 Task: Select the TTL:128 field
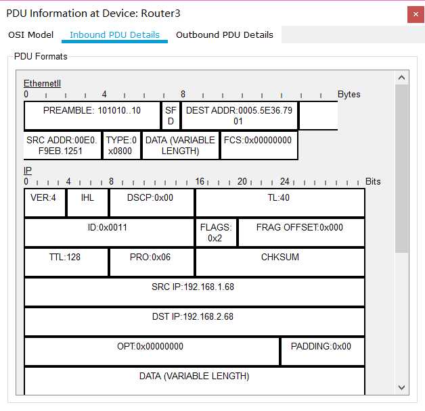click(x=66, y=262)
